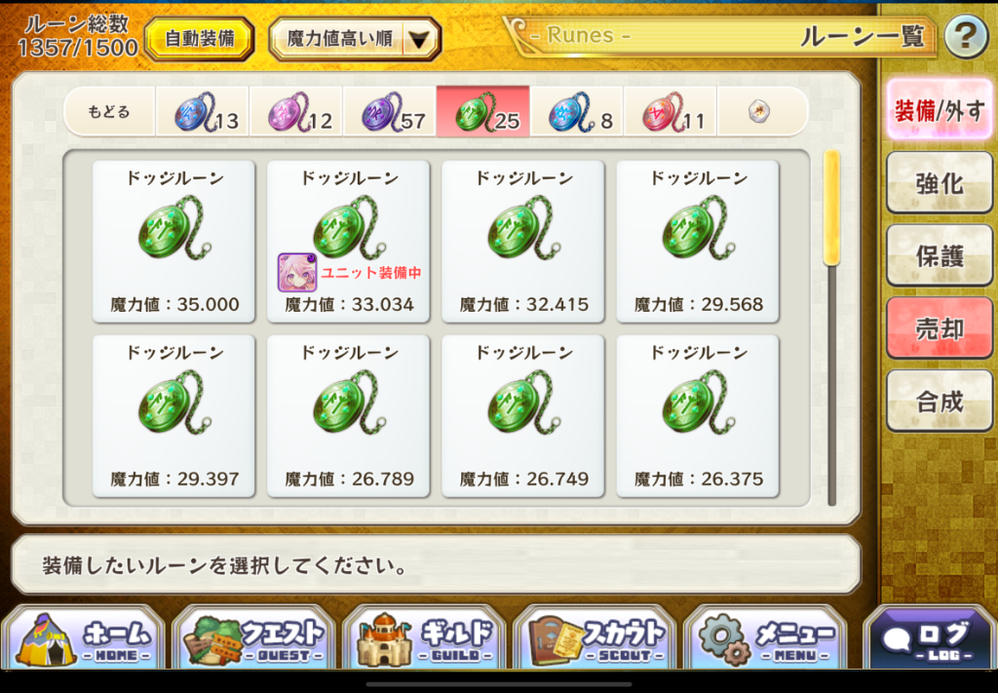
Task: Select the blue rune tab with 13
Action: point(203,112)
